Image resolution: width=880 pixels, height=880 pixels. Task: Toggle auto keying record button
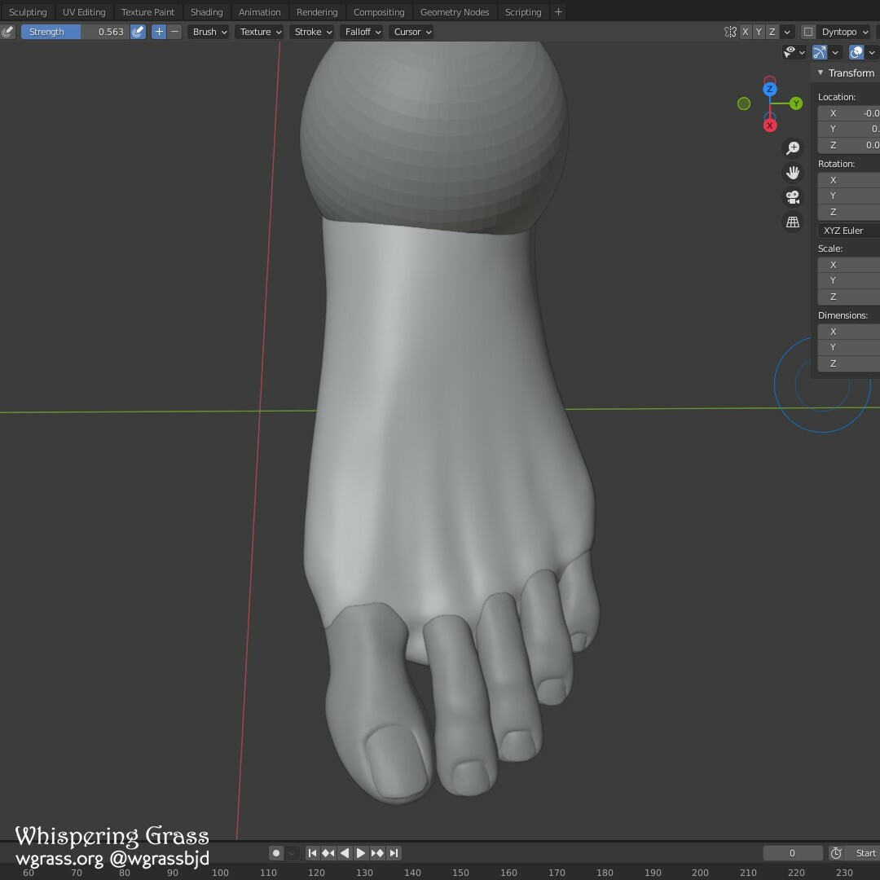275,853
